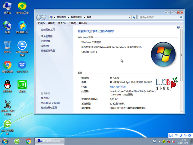Click the Back navigation button
This screenshot has width=193, height=145.
click(x=39, y=18)
